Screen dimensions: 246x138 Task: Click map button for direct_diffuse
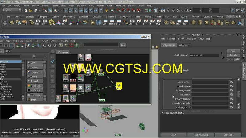coord(232,86)
